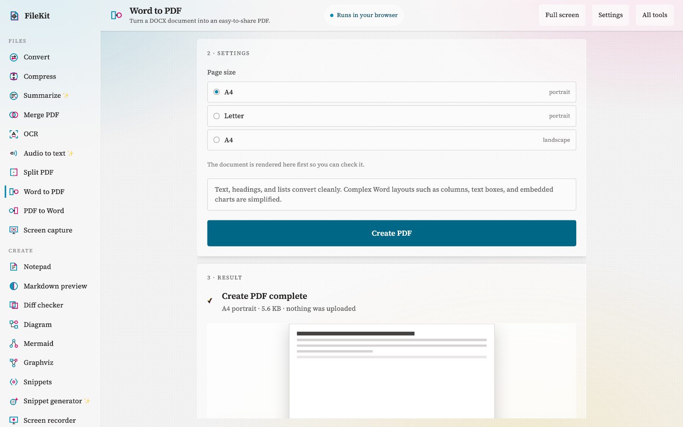Click the Split PDF icon
683x427 pixels.
14,173
